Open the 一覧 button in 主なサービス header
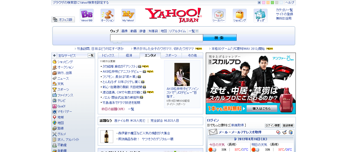The image size is (347, 152). click(91, 55)
